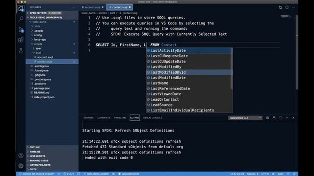Expand the .vscode folder
The image size is (314, 176).
[52, 31]
